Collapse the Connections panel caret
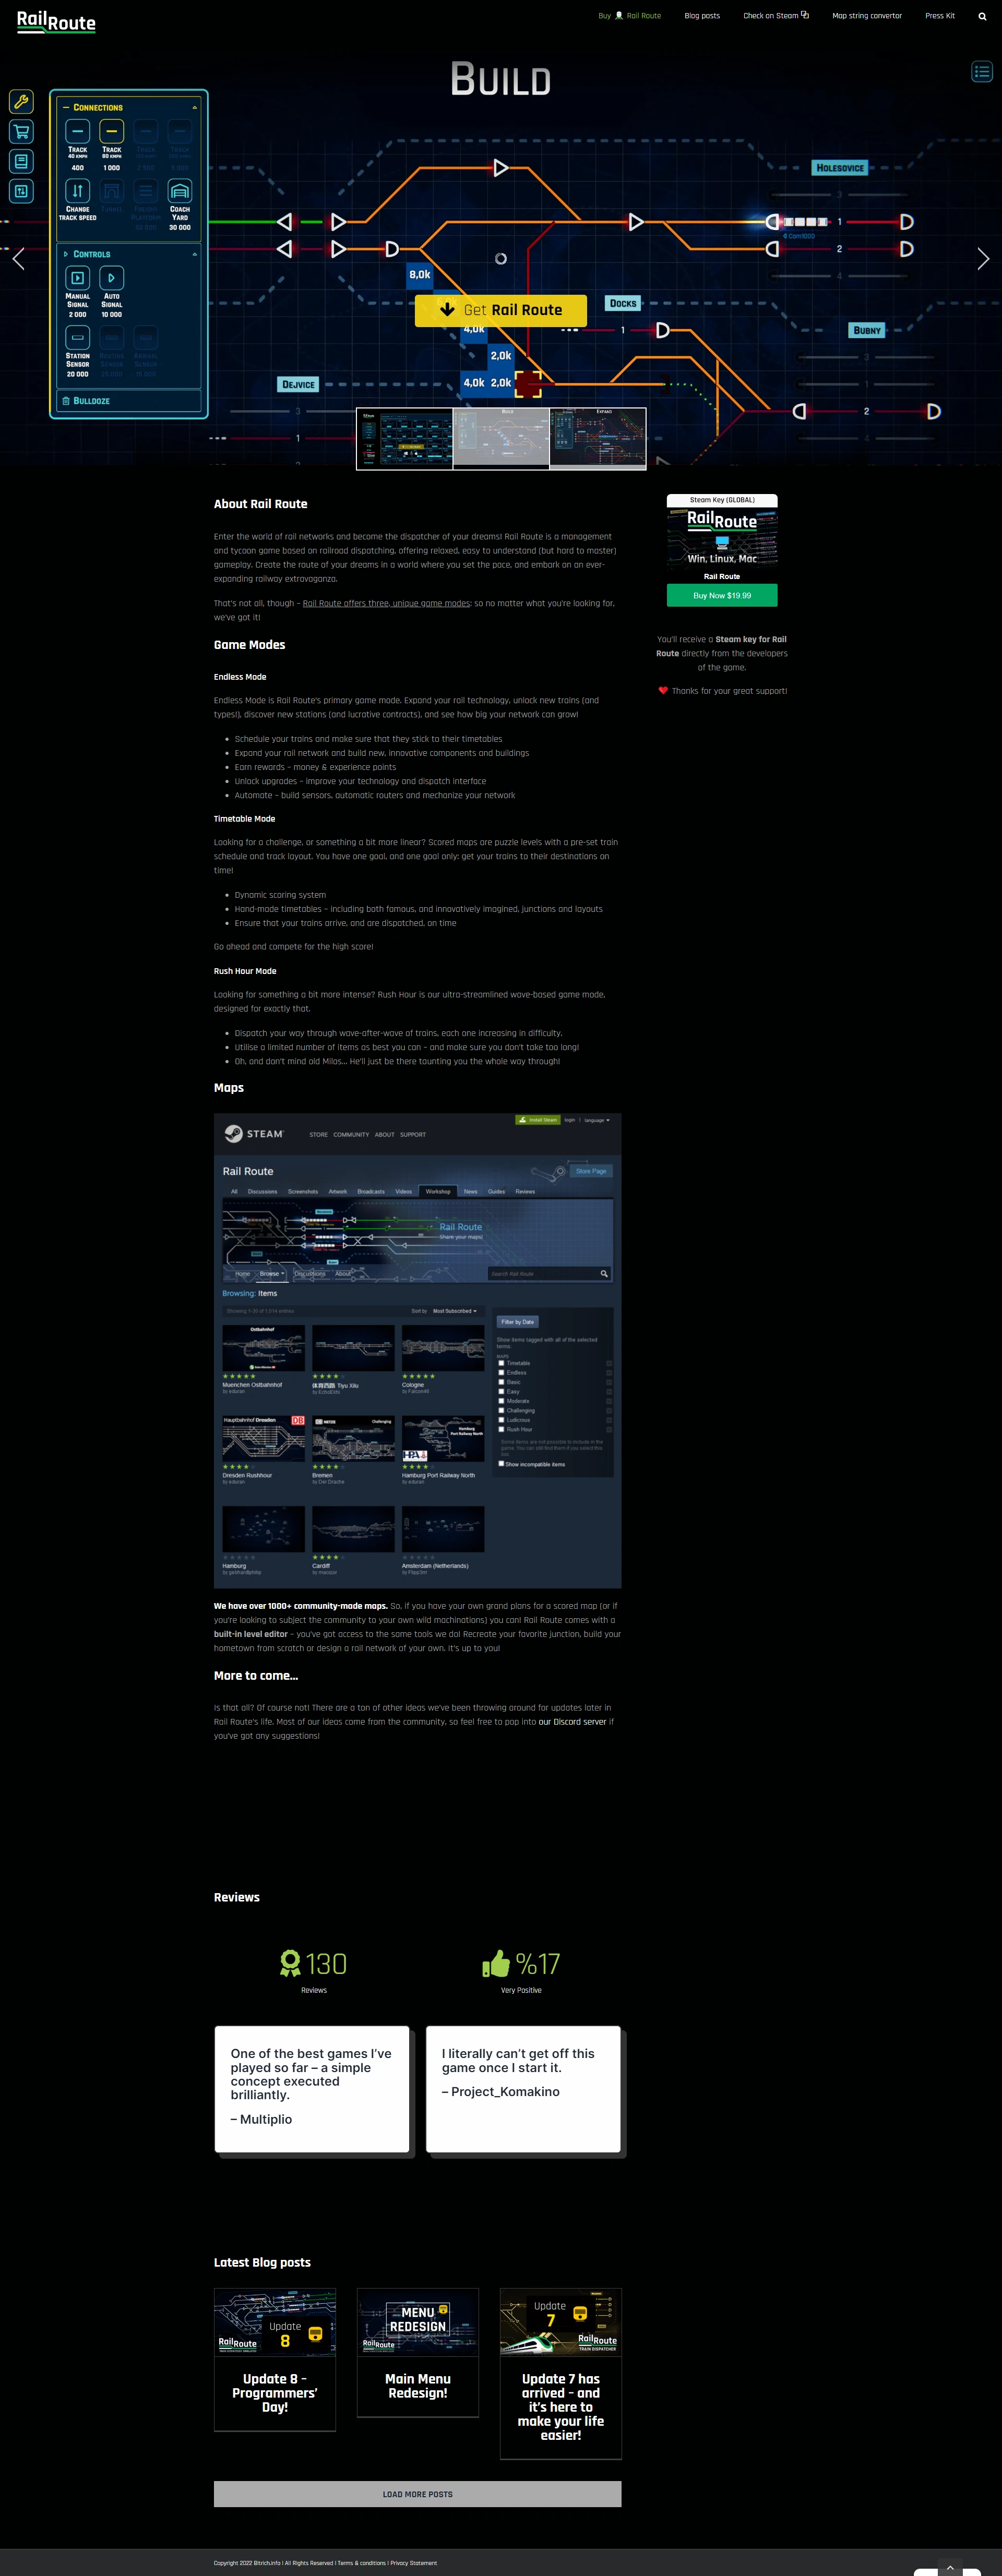This screenshot has height=2576, width=1002. coord(194,108)
